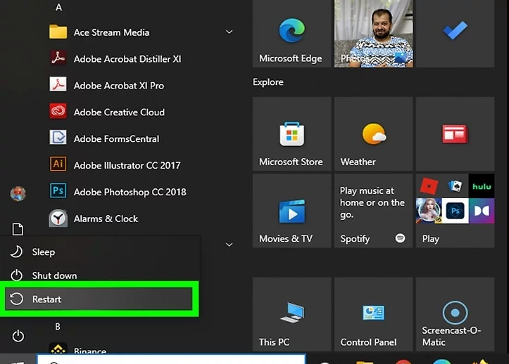Screen dimensions: 509x364
Task: Open Alarms & Clock app
Action: coord(106,219)
